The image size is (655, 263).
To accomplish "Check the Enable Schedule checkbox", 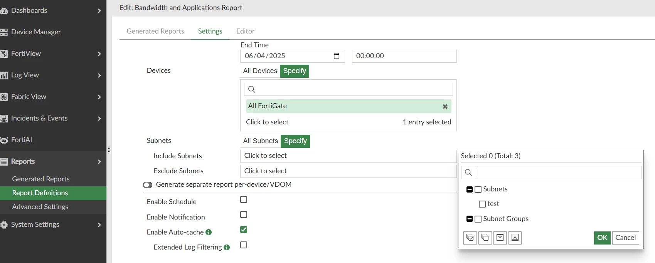I will (x=244, y=199).
